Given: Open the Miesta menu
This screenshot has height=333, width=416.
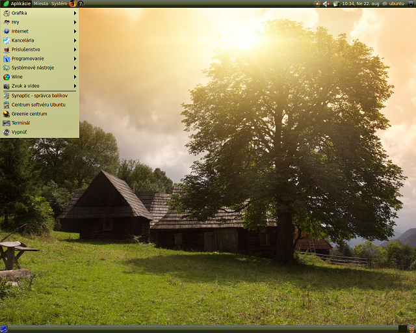Looking at the screenshot, I should tap(41, 4).
